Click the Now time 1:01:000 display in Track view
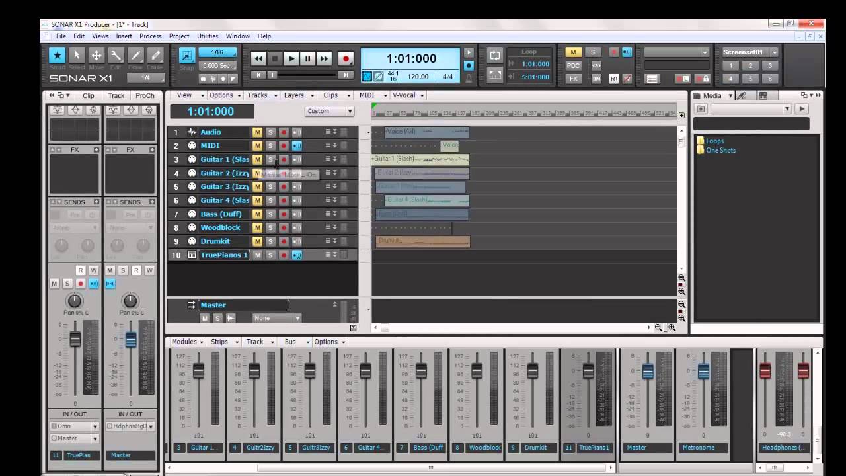Image resolution: width=846 pixels, height=476 pixels. pos(211,112)
